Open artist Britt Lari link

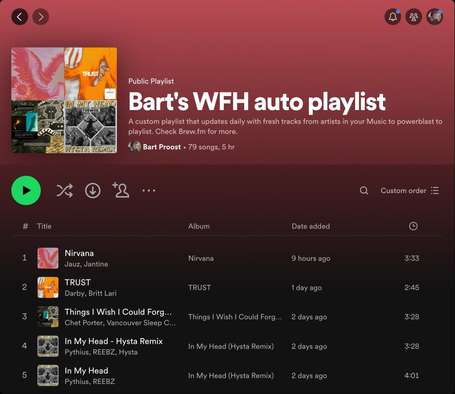click(103, 294)
